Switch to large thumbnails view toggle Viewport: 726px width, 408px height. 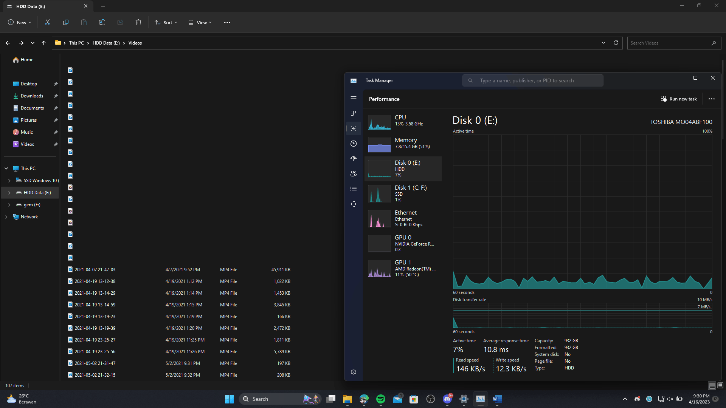click(x=720, y=385)
